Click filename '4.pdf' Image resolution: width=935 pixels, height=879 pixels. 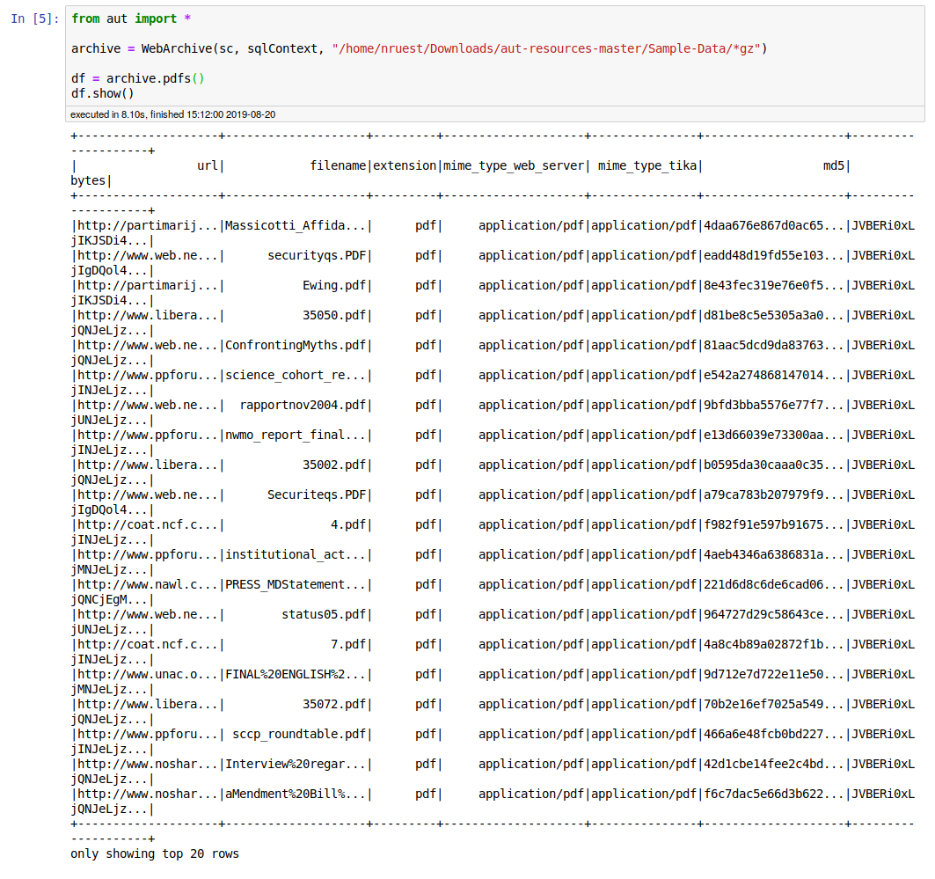349,524
